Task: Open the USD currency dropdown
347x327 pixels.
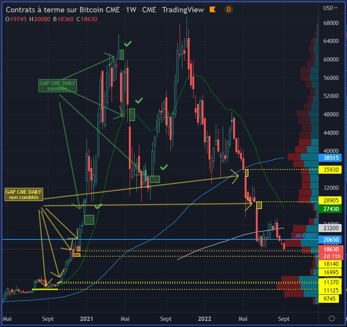Action: point(330,8)
